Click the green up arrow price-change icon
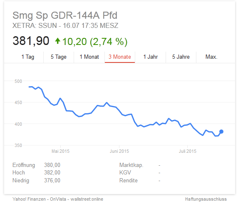Screen dimensions: 238x204 58,41
